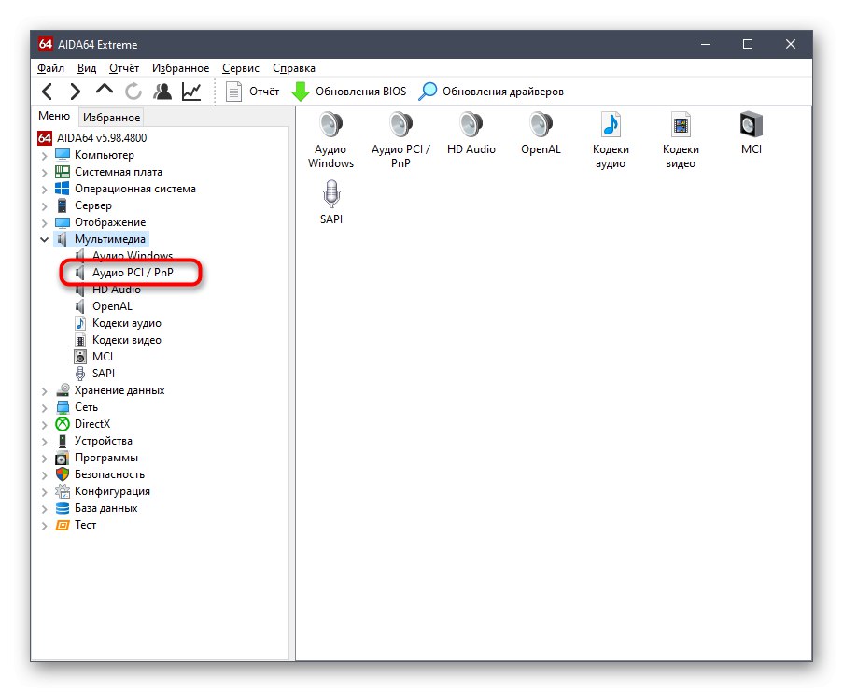Open the Вид menu

87,68
